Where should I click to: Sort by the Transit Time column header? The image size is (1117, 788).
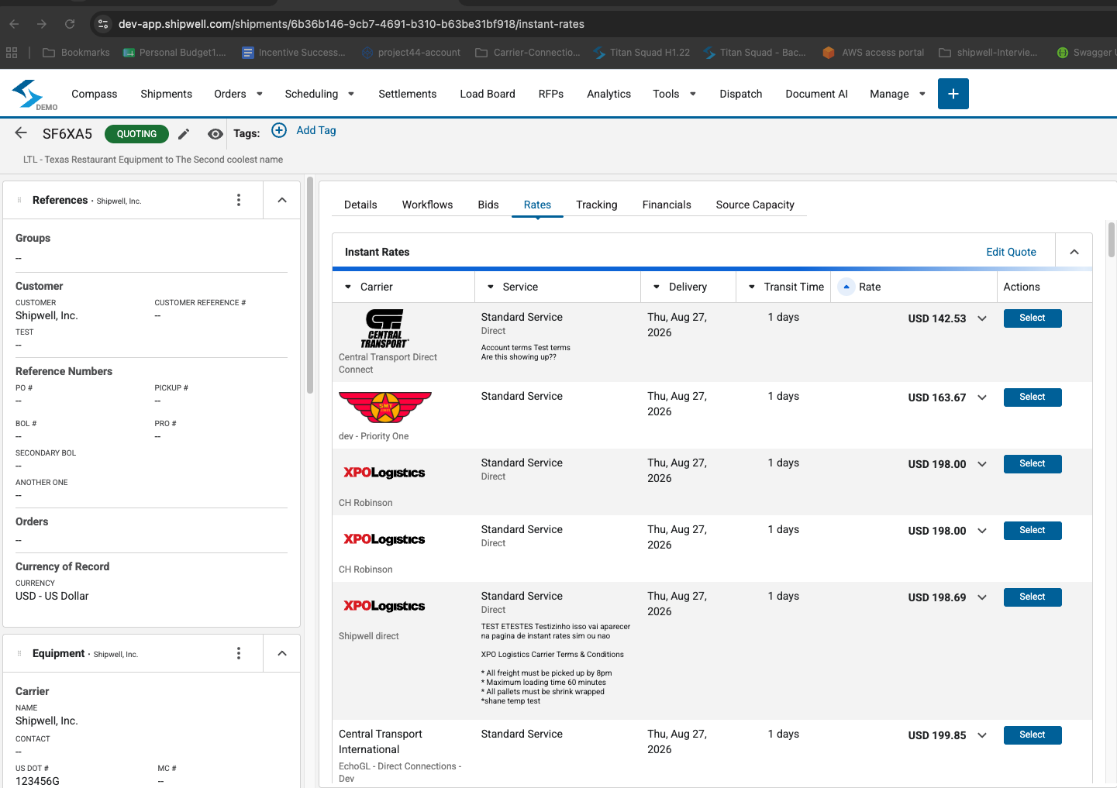click(784, 287)
